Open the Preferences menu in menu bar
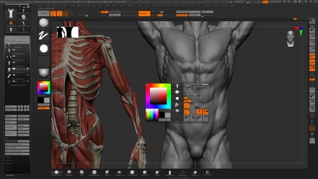Screen dimensions: 318x179 tap(157, 5)
